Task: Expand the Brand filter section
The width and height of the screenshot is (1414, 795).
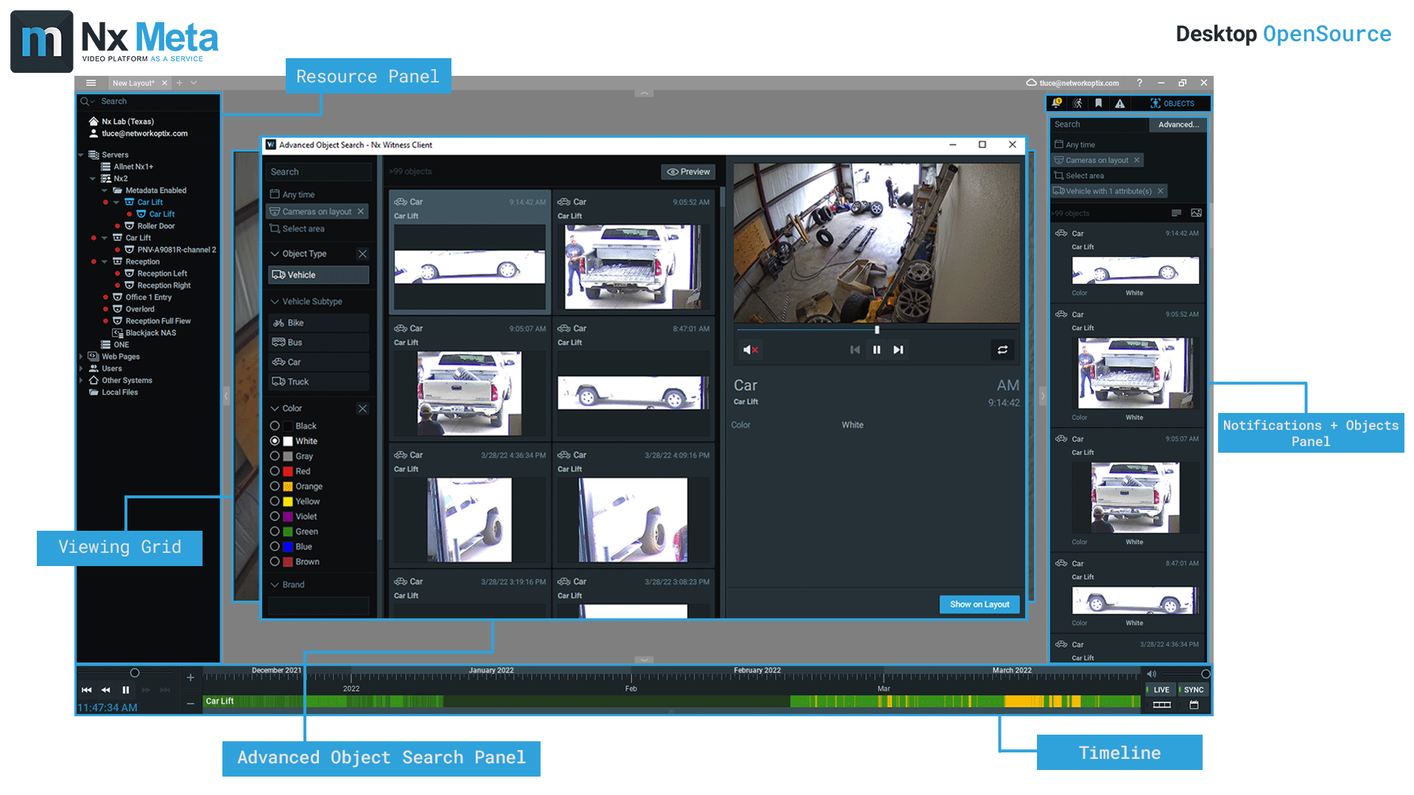Action: click(x=275, y=584)
